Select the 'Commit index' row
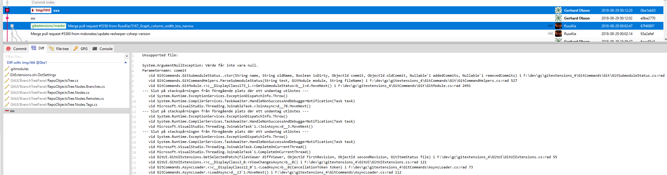Image resolution: width=667 pixels, height=175 pixels. coord(43,2)
